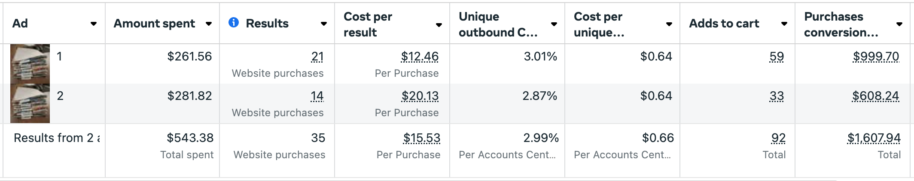Expand the Cost per result column menu

[439, 25]
